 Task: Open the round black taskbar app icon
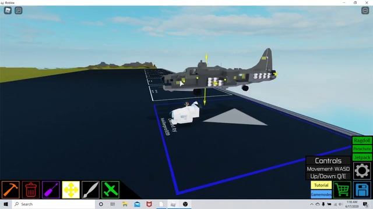pyautogui.click(x=185, y=204)
